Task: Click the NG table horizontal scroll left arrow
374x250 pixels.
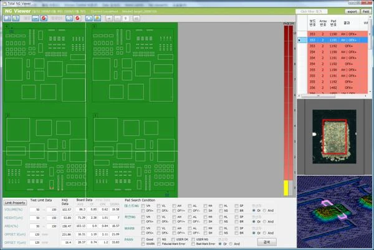Action: [299, 96]
